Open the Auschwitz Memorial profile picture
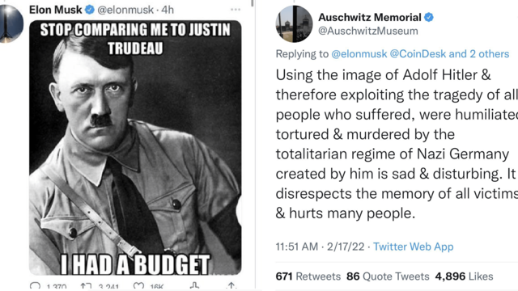 [x=294, y=23]
